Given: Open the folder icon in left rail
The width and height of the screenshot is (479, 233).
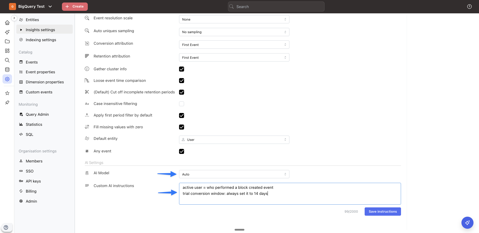Looking at the screenshot, I should click(x=7, y=41).
